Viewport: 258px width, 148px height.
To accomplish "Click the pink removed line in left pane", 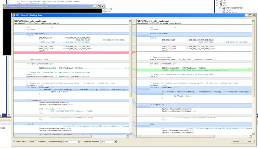I will point(71,53).
